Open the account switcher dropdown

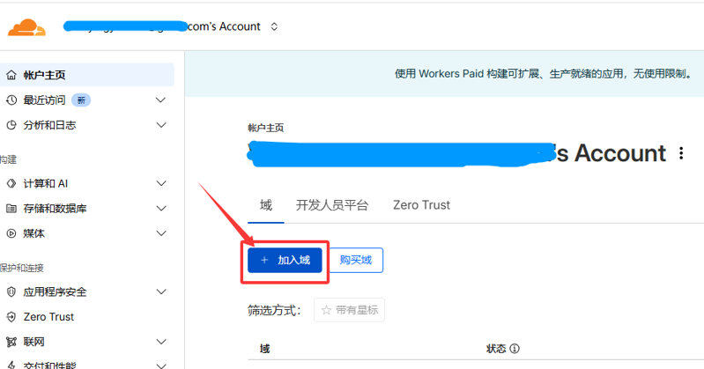pyautogui.click(x=274, y=26)
